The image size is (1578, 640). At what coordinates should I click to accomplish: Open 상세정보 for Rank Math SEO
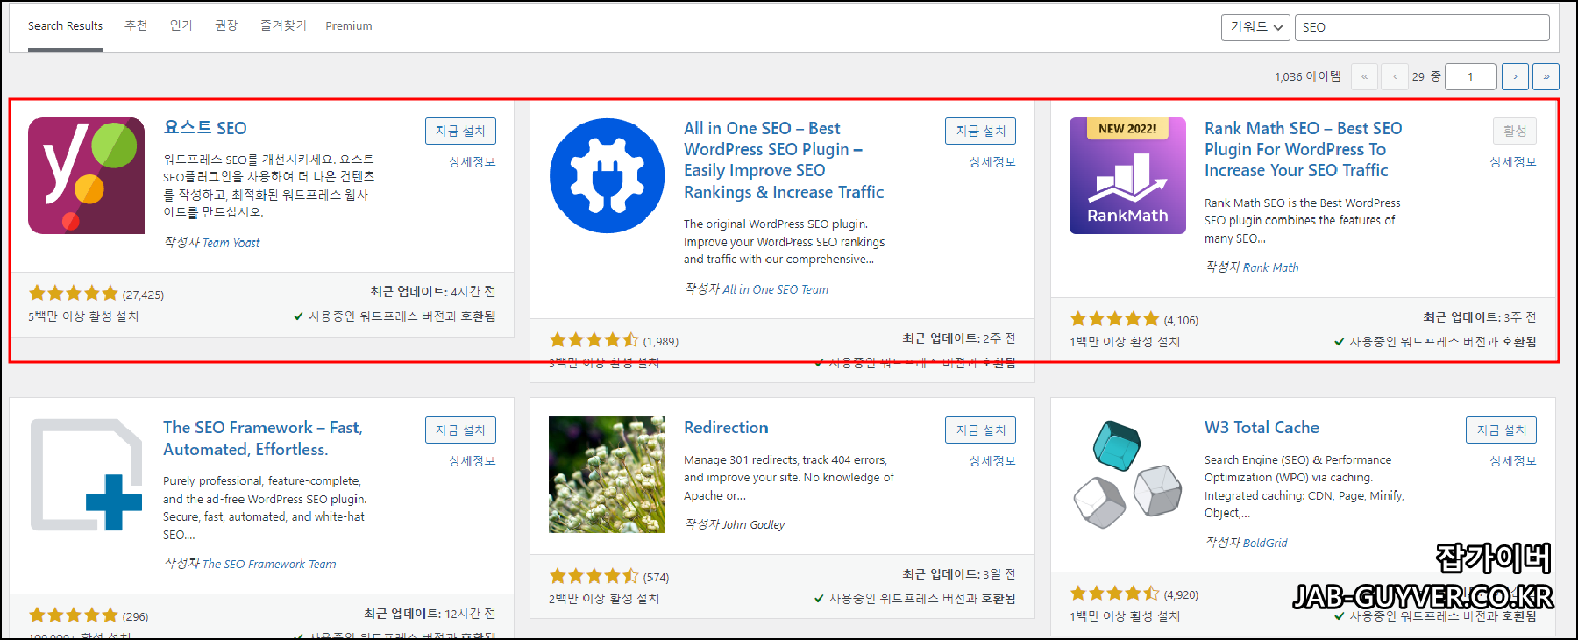coord(1513,162)
